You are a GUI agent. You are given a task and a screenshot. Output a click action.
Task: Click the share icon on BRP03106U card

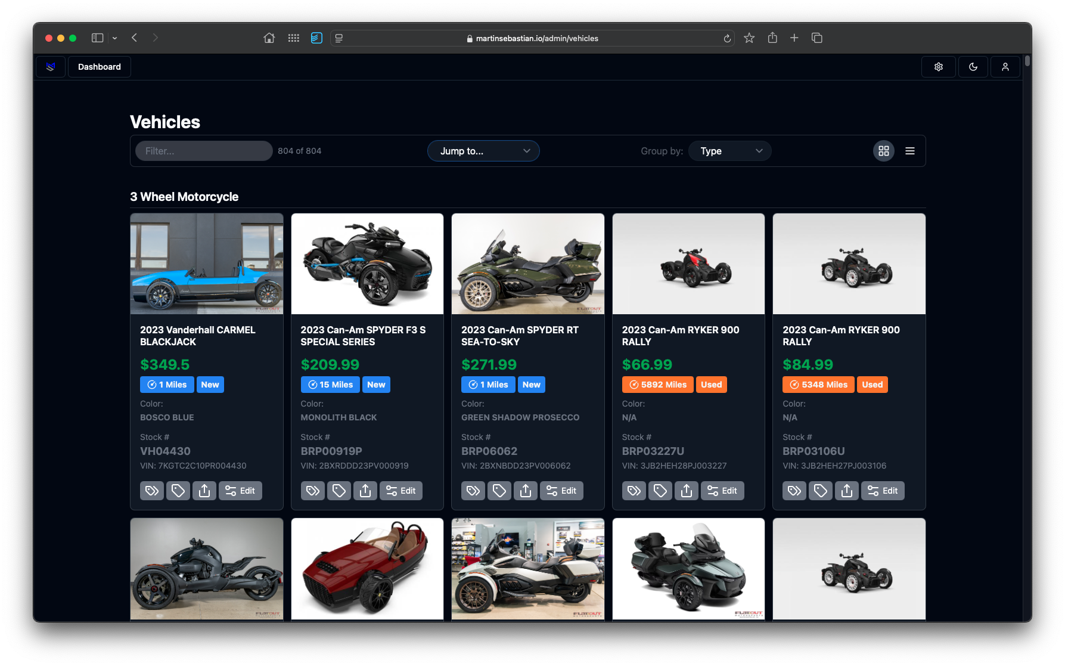[x=847, y=491]
